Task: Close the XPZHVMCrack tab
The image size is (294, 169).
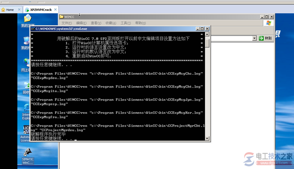Action: [55, 10]
